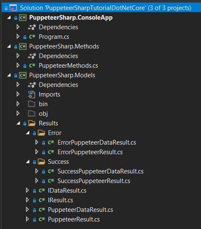This screenshot has width=201, height=229.
Task: Select the Results folder label
Action: click(48, 123)
